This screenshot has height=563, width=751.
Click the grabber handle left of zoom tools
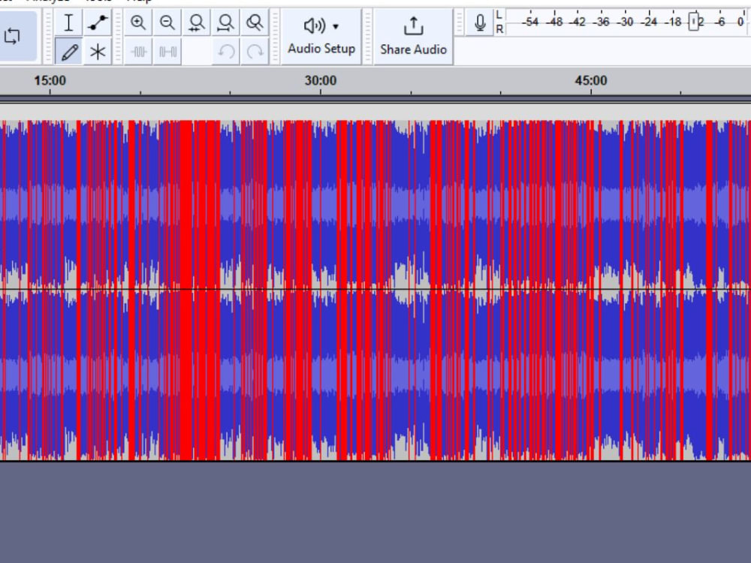click(118, 36)
